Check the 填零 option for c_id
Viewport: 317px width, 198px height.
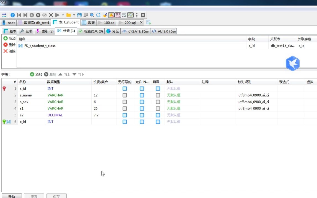(x=158, y=122)
